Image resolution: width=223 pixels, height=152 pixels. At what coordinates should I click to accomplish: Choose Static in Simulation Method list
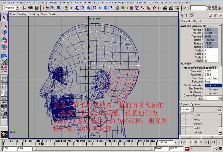point(213,86)
